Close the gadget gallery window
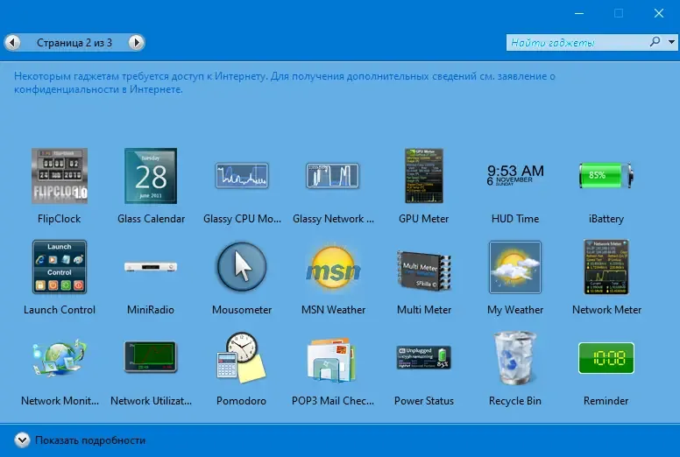680x457 pixels. click(x=659, y=13)
